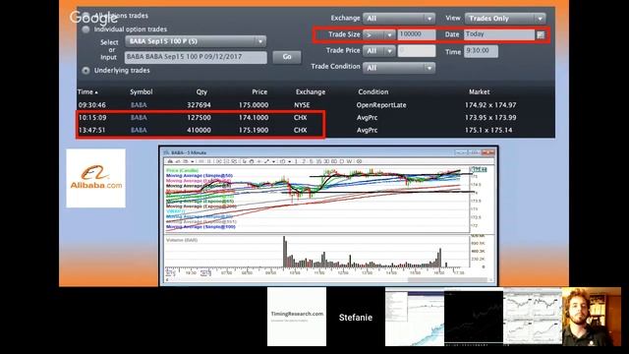Viewport: 629px width, 354px height.
Task: Click the Trade Size value field 100000
Action: pos(417,34)
